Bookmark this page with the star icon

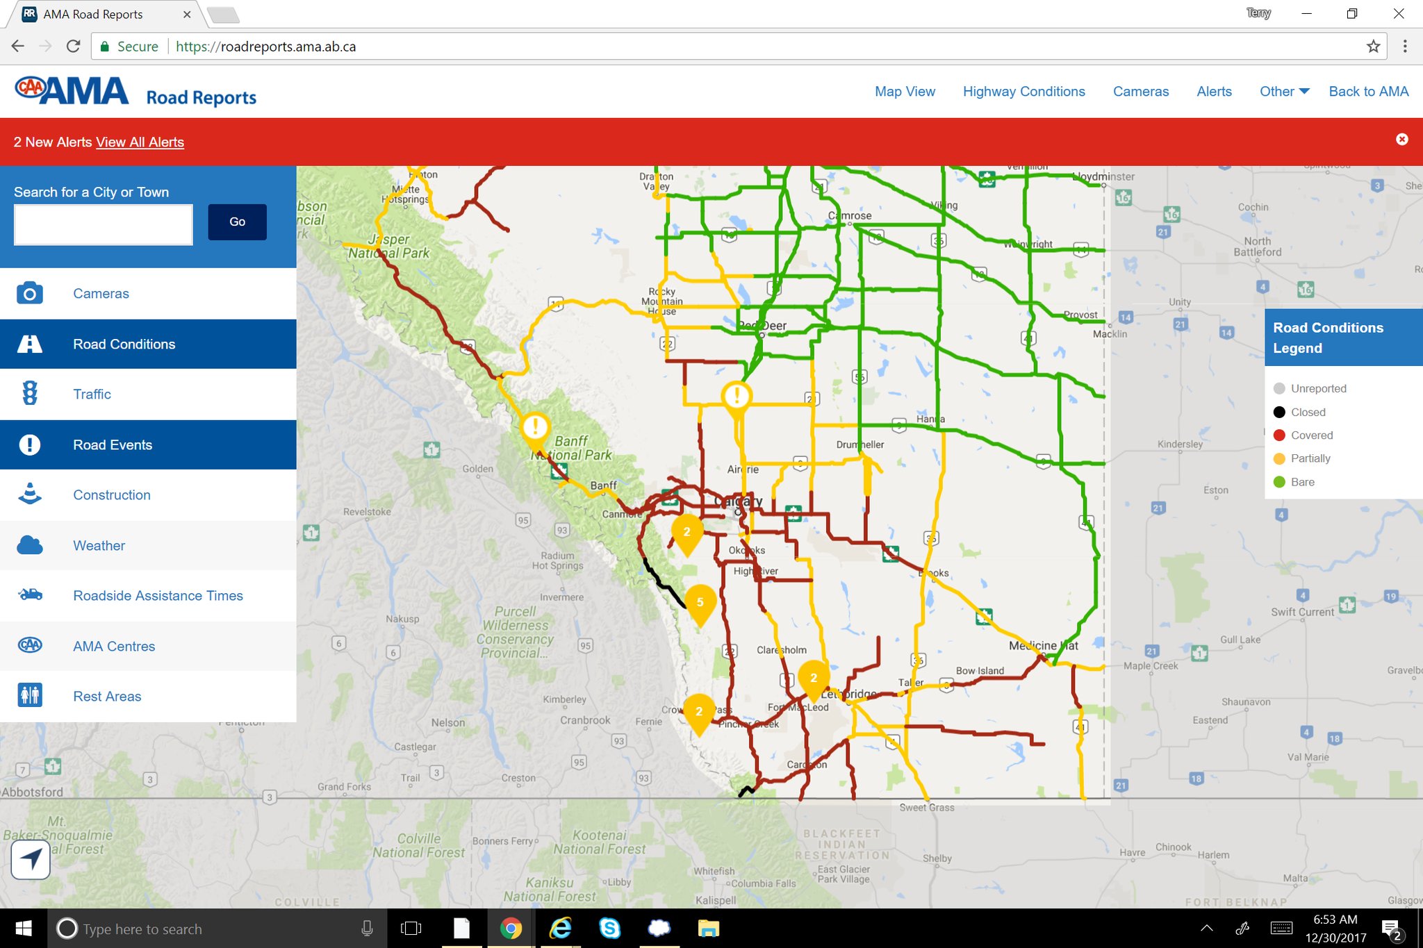coord(1373,47)
